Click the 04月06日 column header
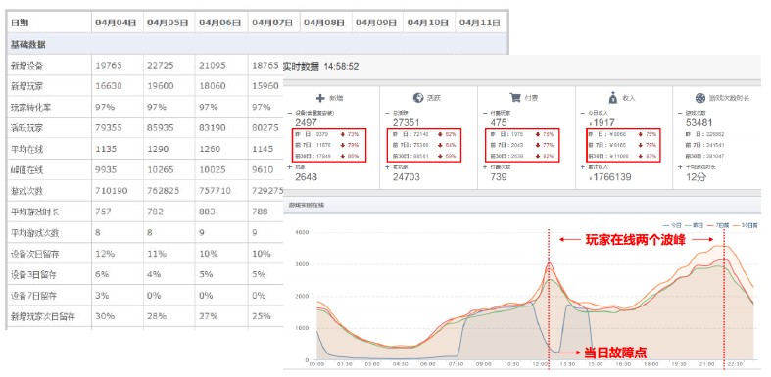The width and height of the screenshot is (771, 377). click(x=220, y=23)
